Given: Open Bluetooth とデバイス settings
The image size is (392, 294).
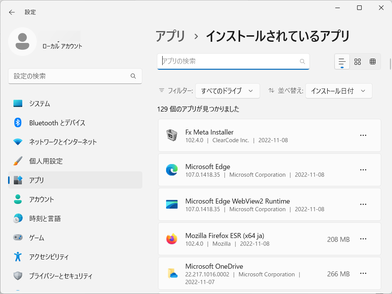Looking at the screenshot, I should coord(75,123).
